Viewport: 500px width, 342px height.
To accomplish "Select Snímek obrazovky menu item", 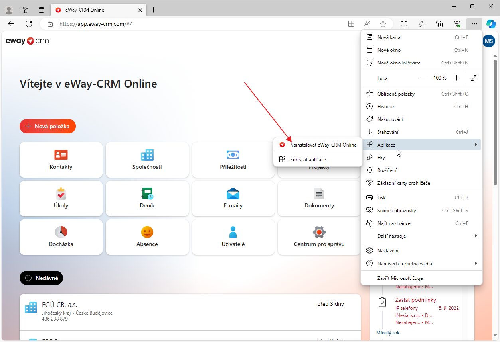I will coord(421,211).
